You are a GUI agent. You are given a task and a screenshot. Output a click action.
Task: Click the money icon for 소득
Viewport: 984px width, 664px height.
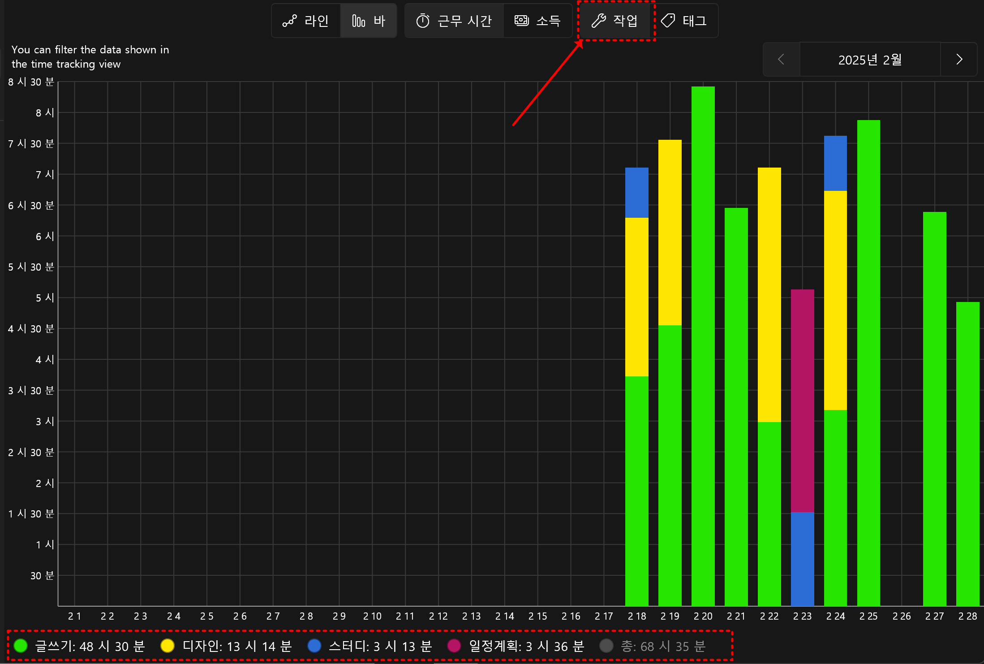521,21
